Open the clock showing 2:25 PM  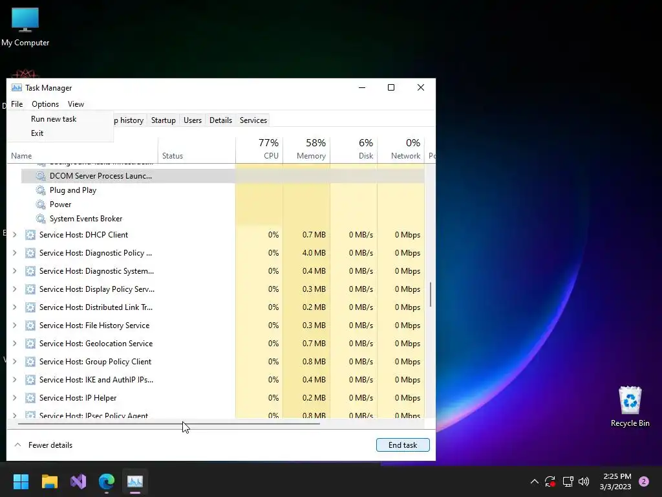point(616,481)
